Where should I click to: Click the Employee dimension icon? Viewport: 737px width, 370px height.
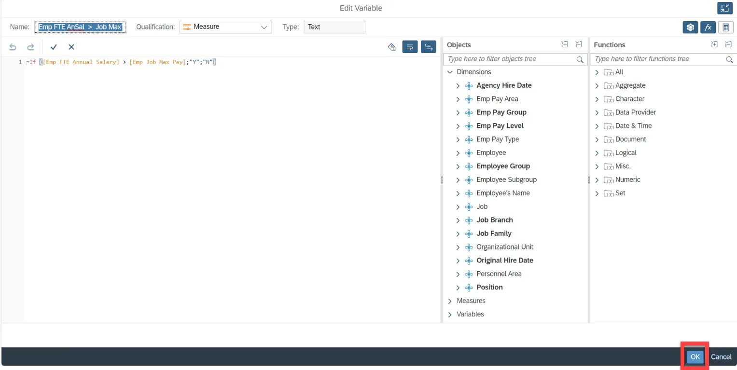coord(468,153)
